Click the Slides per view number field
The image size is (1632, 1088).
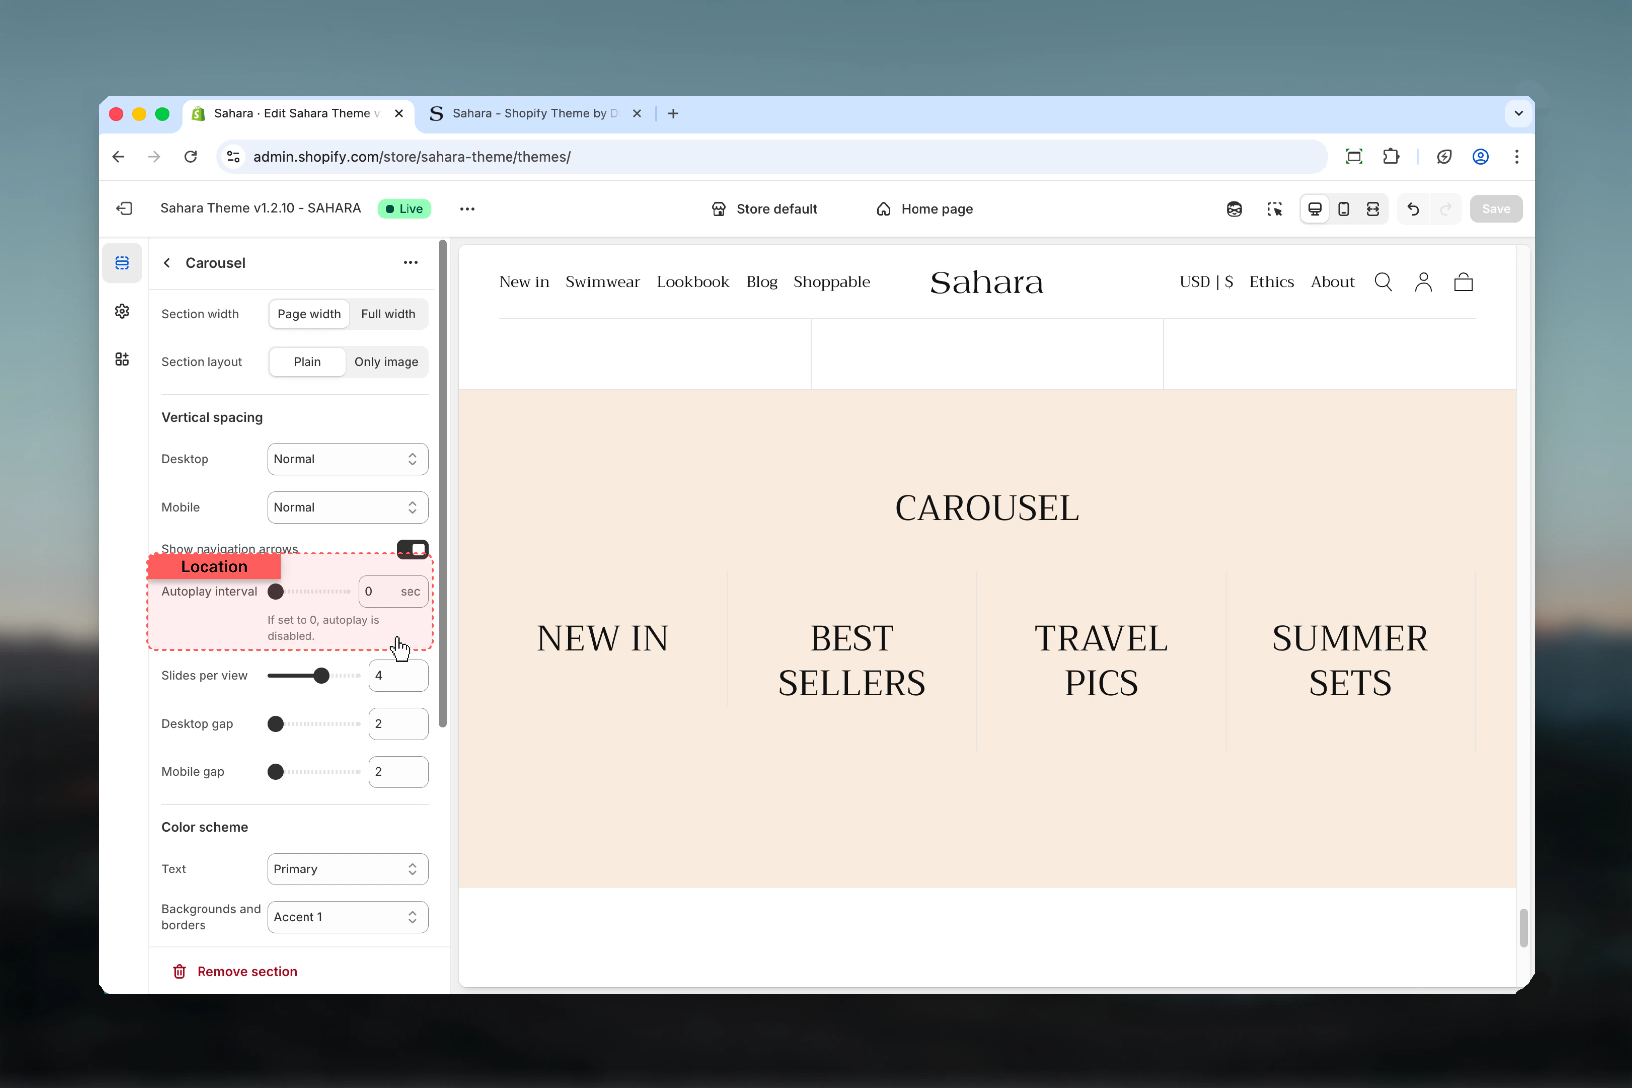pyautogui.click(x=398, y=675)
